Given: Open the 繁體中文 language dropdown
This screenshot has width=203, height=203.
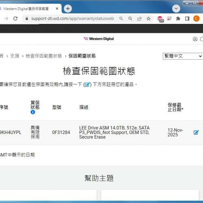Looking at the screenshot, I should click(183, 56).
